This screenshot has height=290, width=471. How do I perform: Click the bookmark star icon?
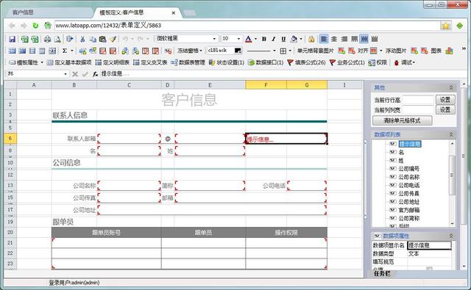(446, 26)
